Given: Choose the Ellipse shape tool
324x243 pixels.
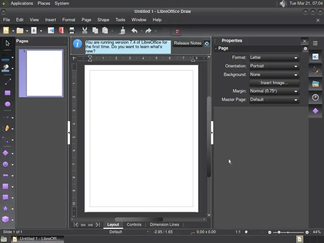Looking at the screenshot, I should coord(8,104).
